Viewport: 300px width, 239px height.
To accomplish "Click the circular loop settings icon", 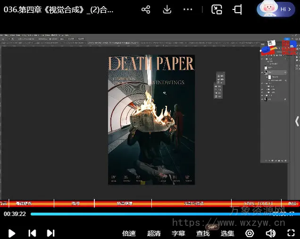I will [250, 233].
